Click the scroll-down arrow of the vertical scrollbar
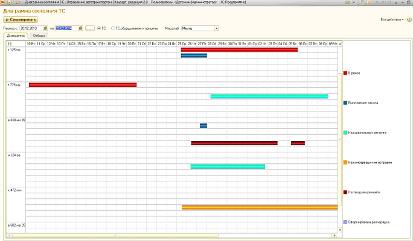The width and height of the screenshot is (413, 241). pos(339,228)
